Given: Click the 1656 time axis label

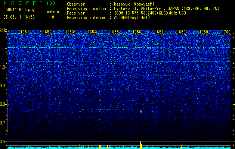Looking at the screenshot, I should click(137, 32).
